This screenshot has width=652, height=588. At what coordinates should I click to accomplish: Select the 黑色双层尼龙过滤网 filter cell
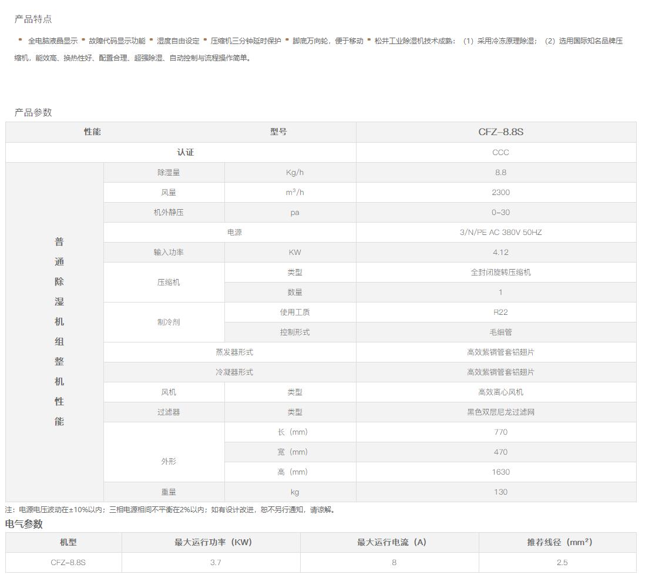coord(500,412)
